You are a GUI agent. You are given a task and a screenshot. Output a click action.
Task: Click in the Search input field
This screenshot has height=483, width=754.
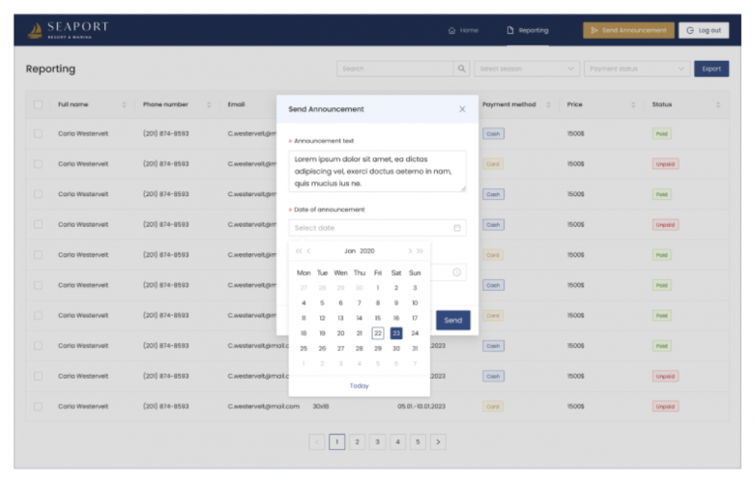pyautogui.click(x=394, y=69)
